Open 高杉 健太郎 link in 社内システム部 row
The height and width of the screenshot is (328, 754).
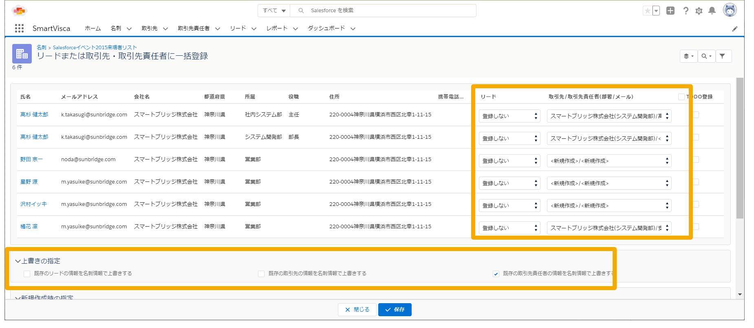point(34,115)
